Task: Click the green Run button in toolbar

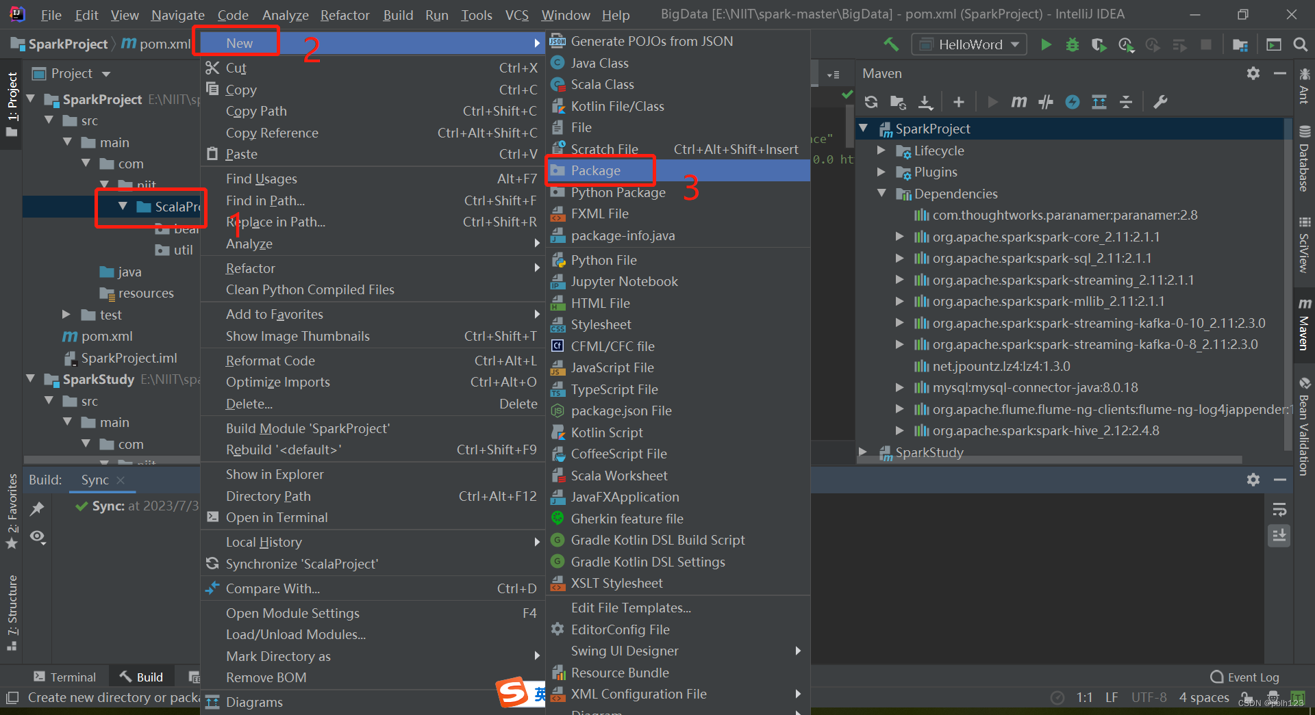Action: tap(1045, 44)
